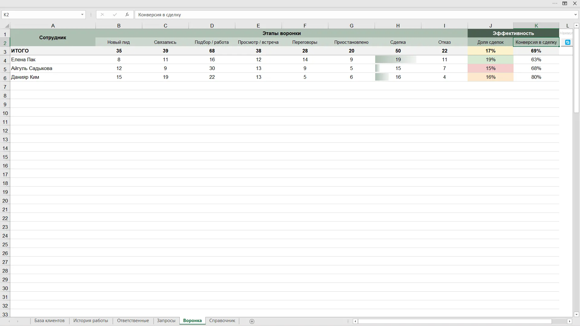The width and height of the screenshot is (580, 326).
Task: Click the ribbon display options icon
Action: click(x=565, y=3)
